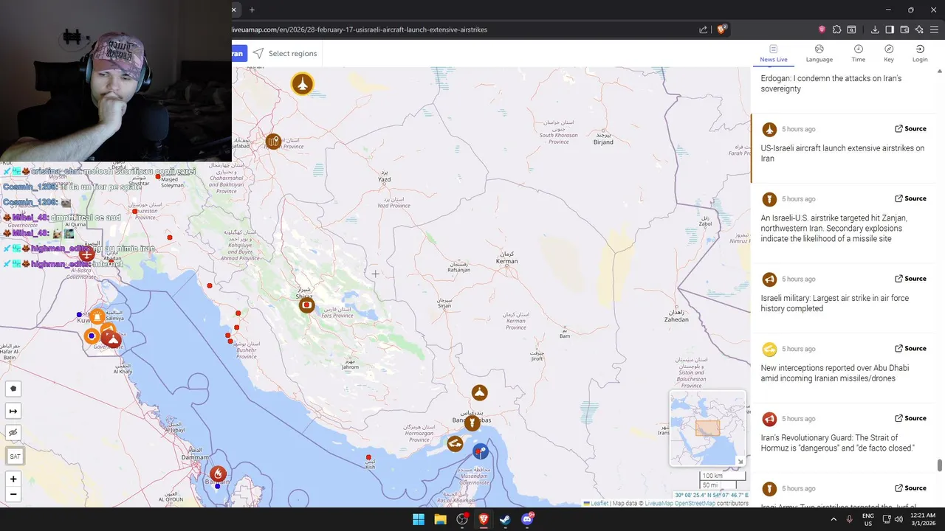Open a new browser tab

(252, 10)
